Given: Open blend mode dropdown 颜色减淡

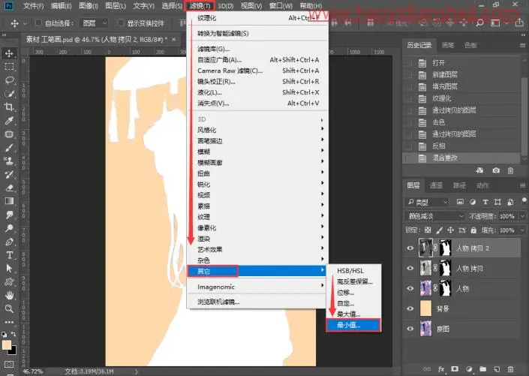Looking at the screenshot, I should (x=434, y=216).
